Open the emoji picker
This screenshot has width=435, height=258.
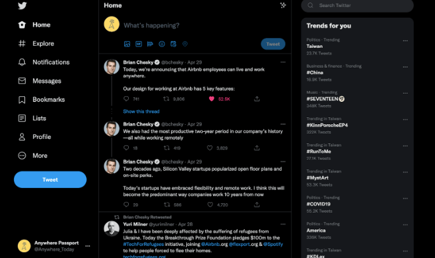pos(162,44)
